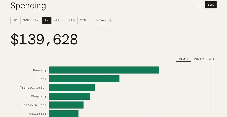Sort bars by Value descending
Screen dimensions: 227x117
(x=184, y=59)
